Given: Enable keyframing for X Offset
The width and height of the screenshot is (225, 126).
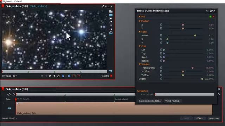Looking at the screenshot, I should (161, 71).
